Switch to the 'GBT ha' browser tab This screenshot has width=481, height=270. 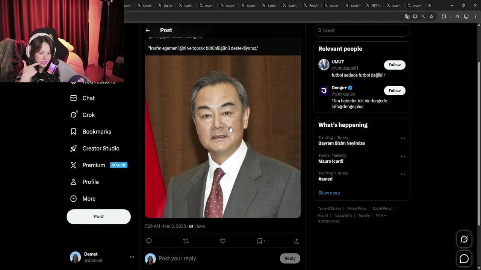coord(372,6)
